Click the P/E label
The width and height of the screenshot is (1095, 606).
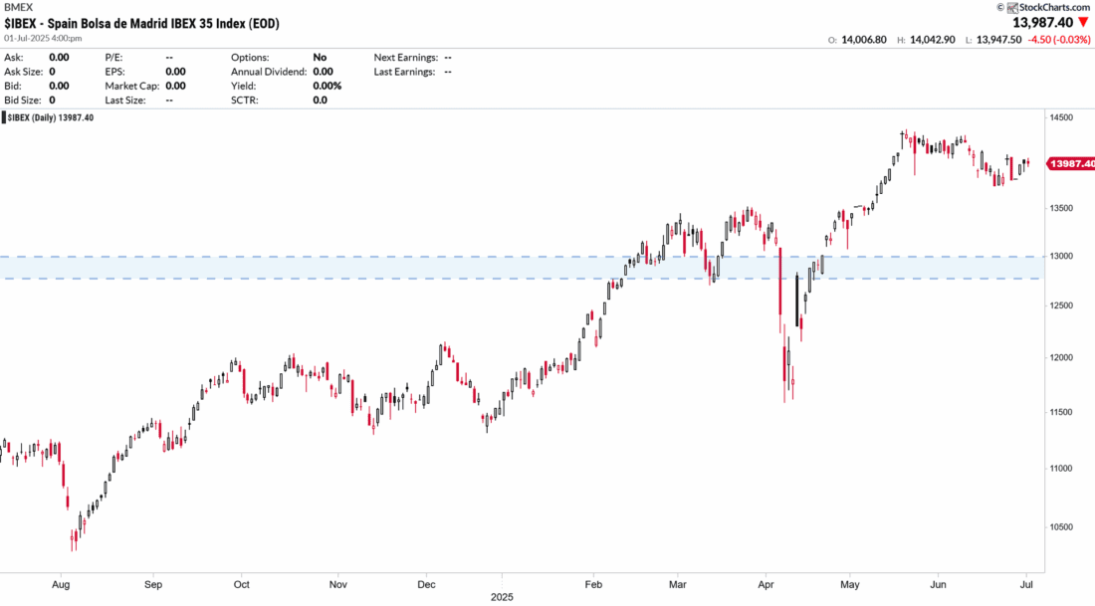tap(113, 58)
